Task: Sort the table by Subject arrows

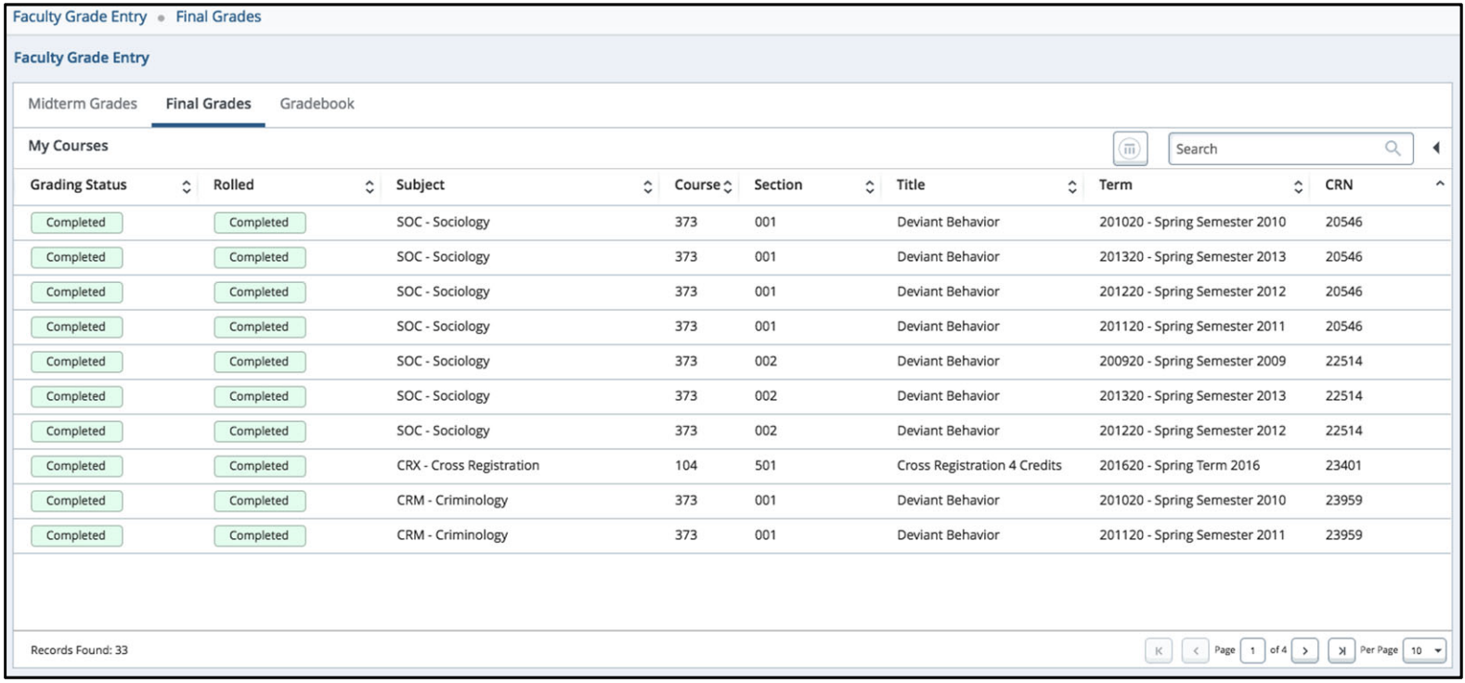Action: 647,187
